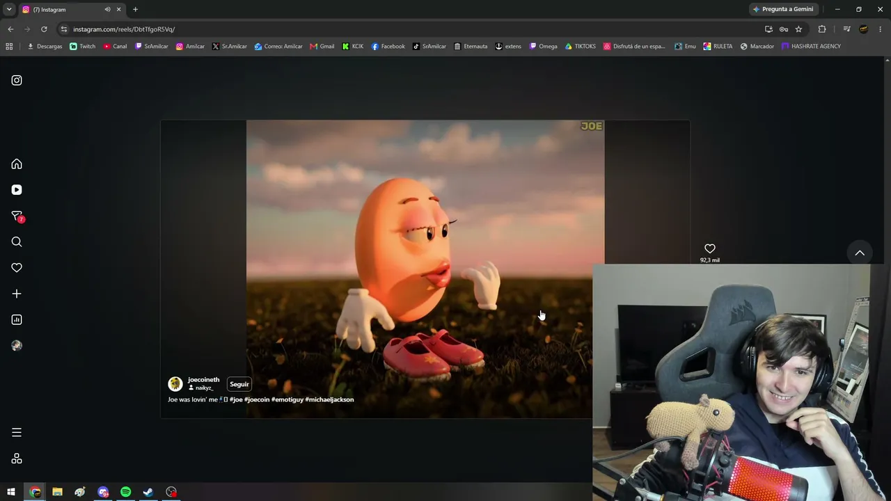Viewport: 891px width, 501px height.
Task: Open Instagram search
Action: click(x=17, y=242)
